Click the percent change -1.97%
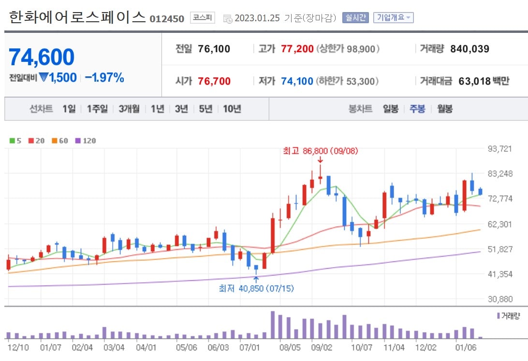Viewport: 528px width, 361px height. [x=104, y=77]
